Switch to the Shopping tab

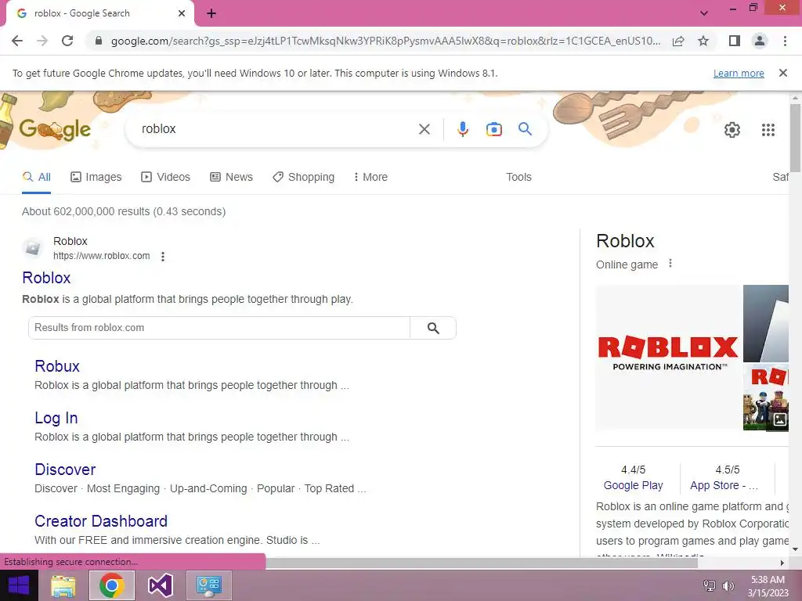click(x=304, y=177)
